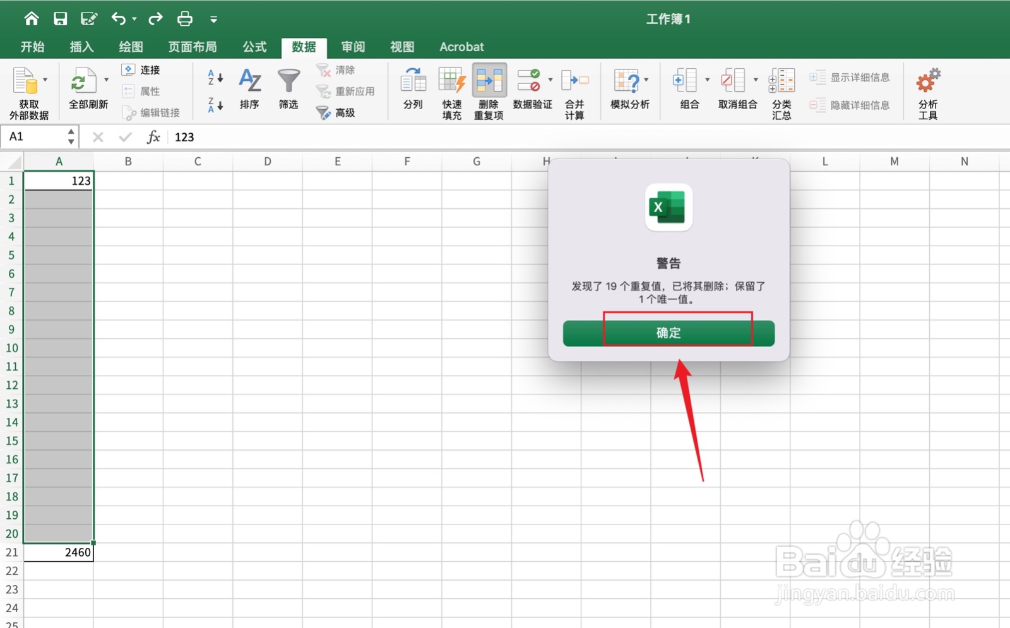
Task: Open the 筛选 filter tool
Action: click(x=288, y=88)
